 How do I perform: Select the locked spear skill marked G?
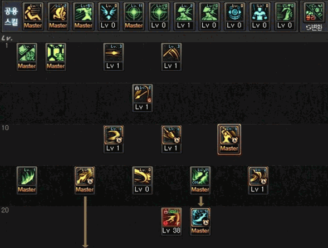click(142, 98)
